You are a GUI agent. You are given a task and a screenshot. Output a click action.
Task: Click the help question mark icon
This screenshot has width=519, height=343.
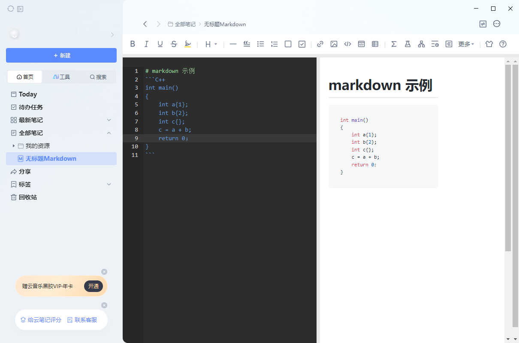pos(503,44)
